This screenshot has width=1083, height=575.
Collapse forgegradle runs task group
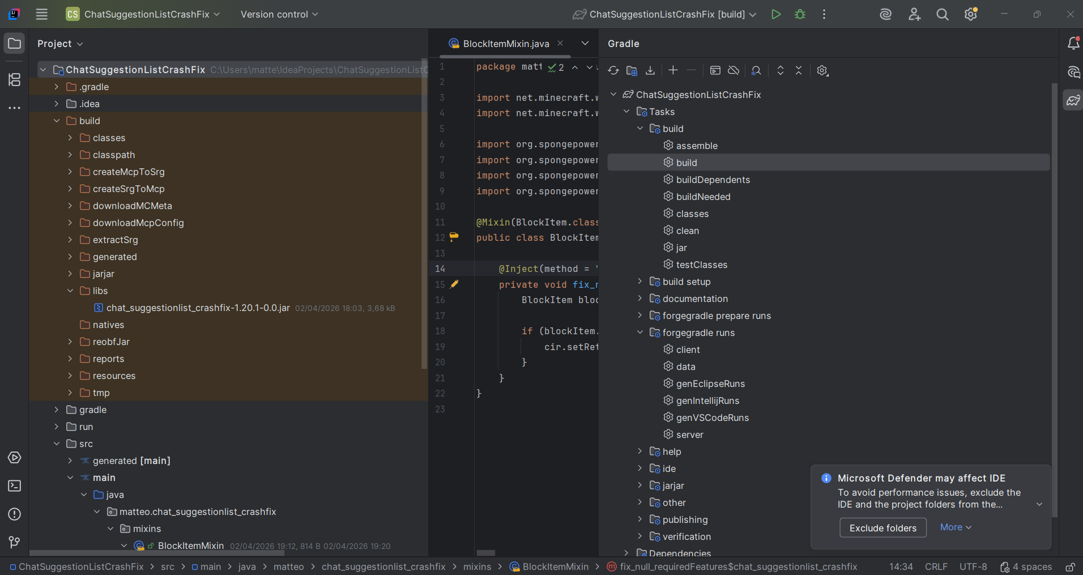pyautogui.click(x=640, y=333)
